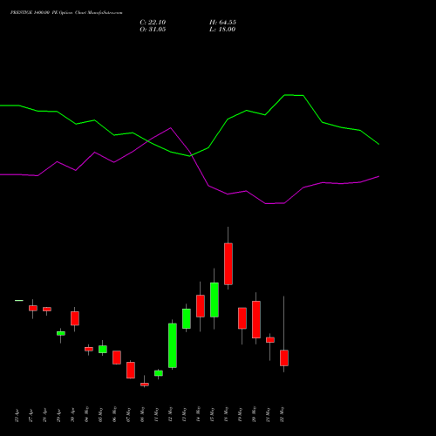Select the 07 May date label
Screen dimensions: 436x436
pyautogui.click(x=128, y=414)
